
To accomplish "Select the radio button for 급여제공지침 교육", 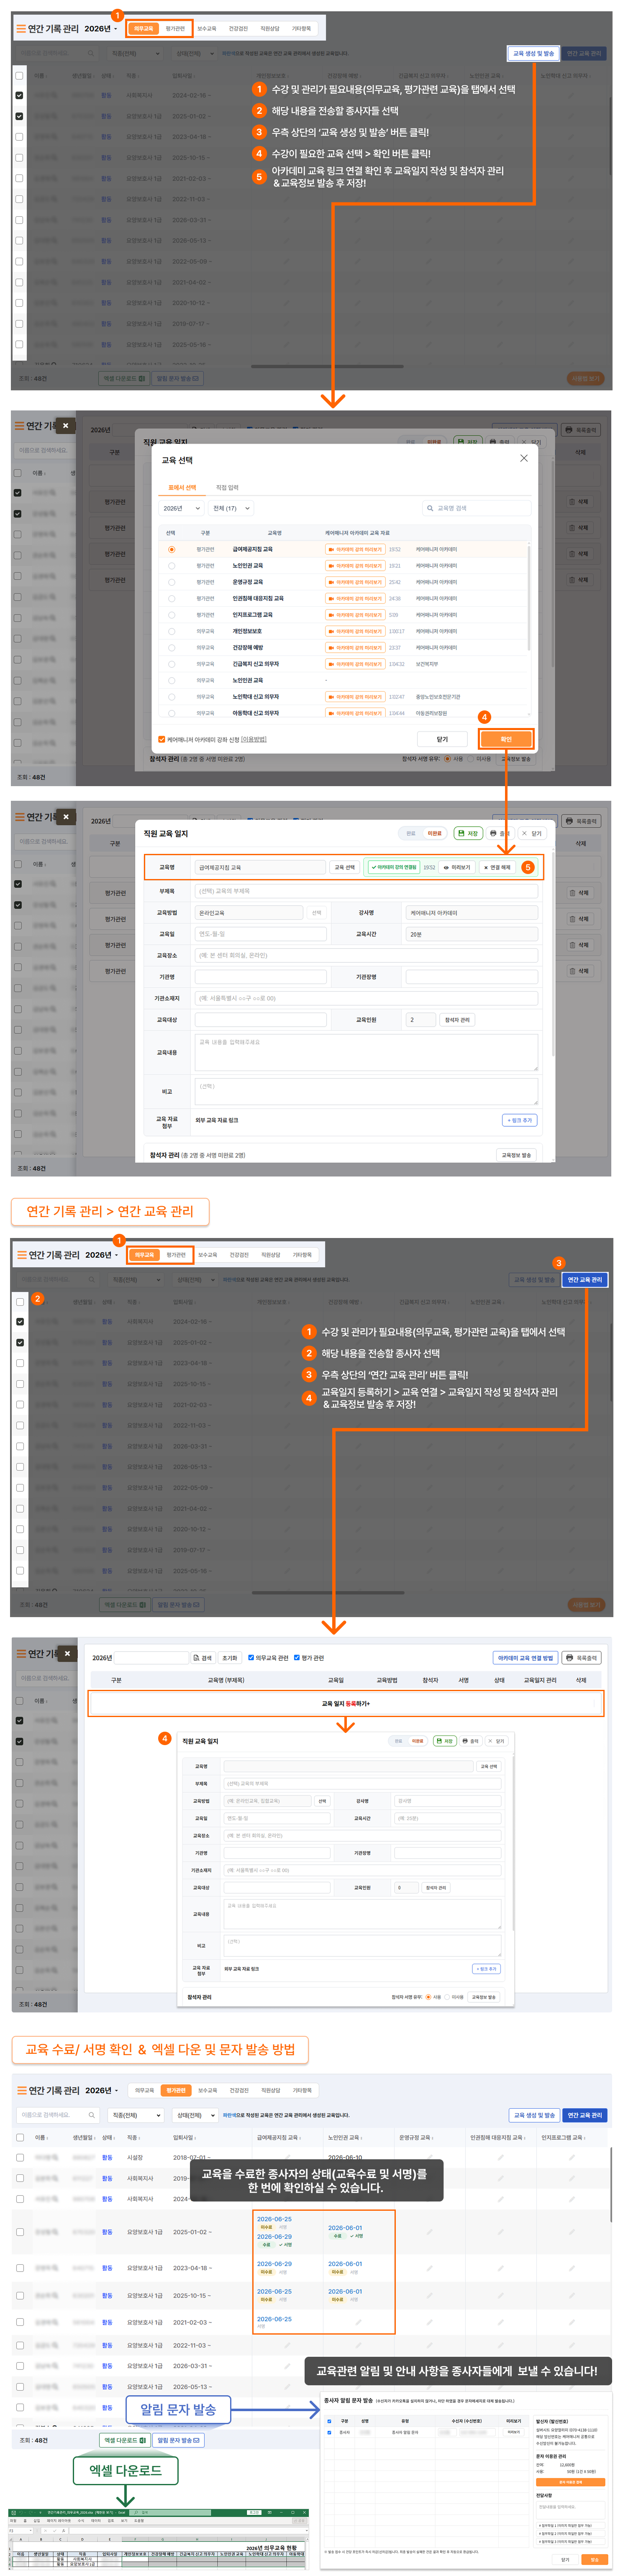I will 171,549.
